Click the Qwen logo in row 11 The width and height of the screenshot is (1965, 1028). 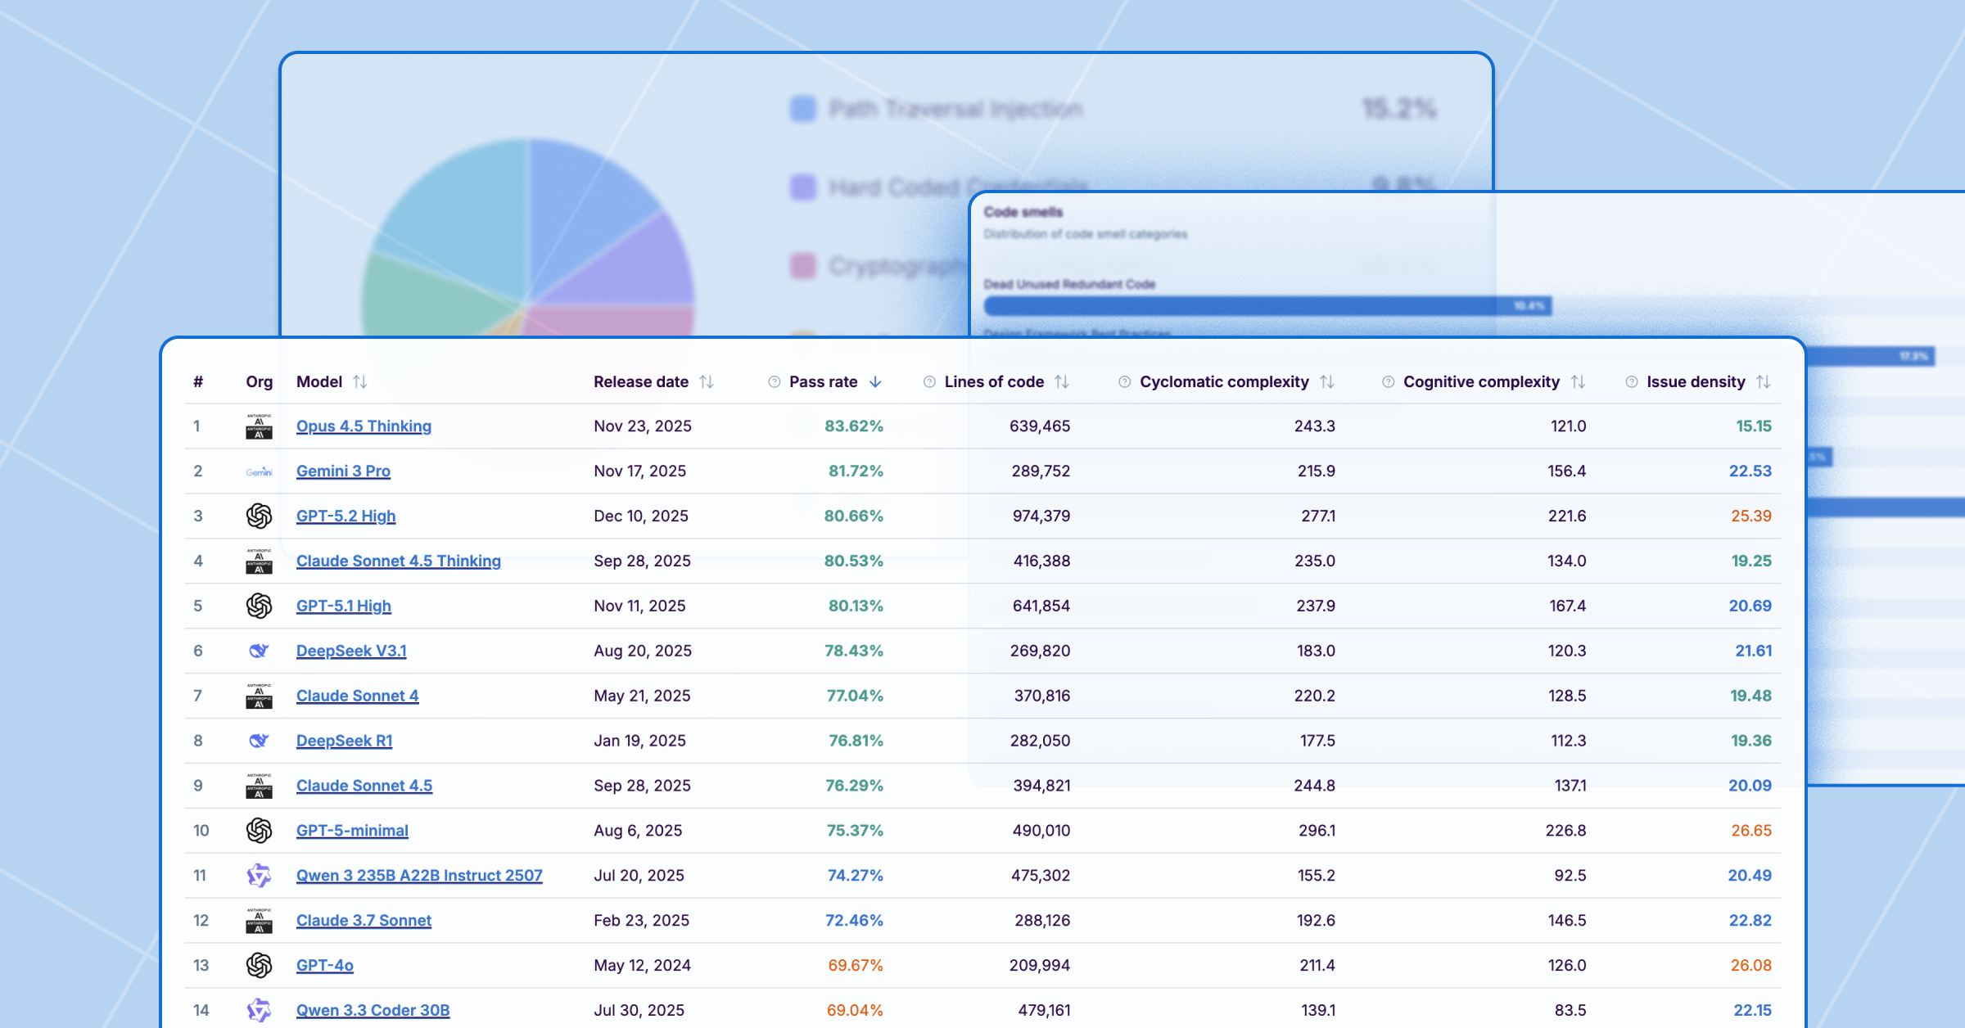point(259,876)
